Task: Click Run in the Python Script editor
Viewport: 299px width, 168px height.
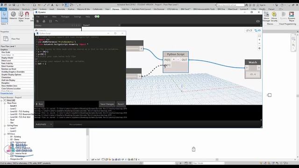Action: 40,104
